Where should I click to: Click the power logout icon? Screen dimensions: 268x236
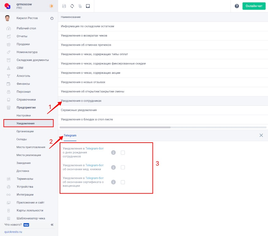pyautogui.click(x=52, y=18)
